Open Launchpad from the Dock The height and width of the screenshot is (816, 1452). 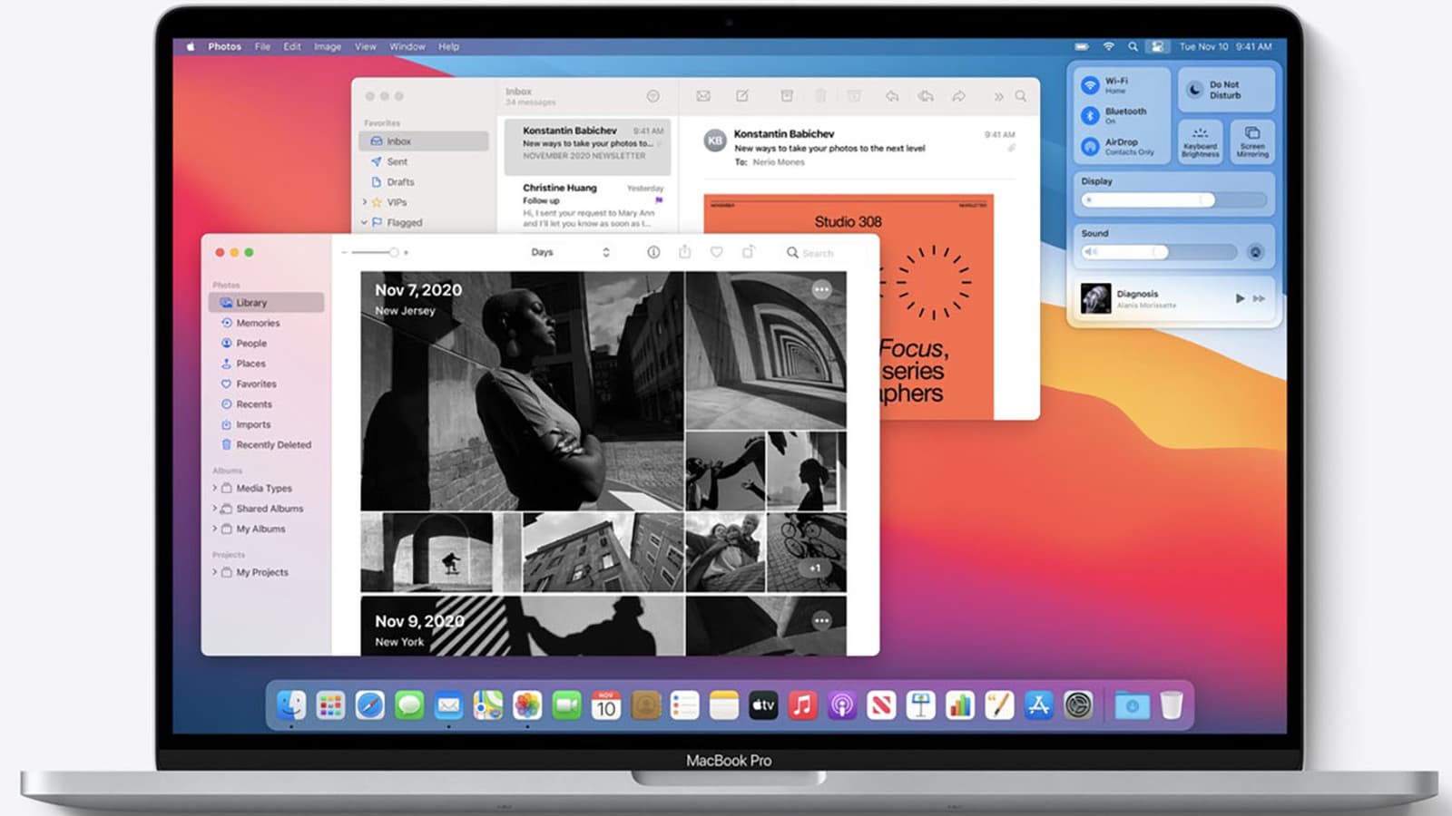tap(330, 704)
